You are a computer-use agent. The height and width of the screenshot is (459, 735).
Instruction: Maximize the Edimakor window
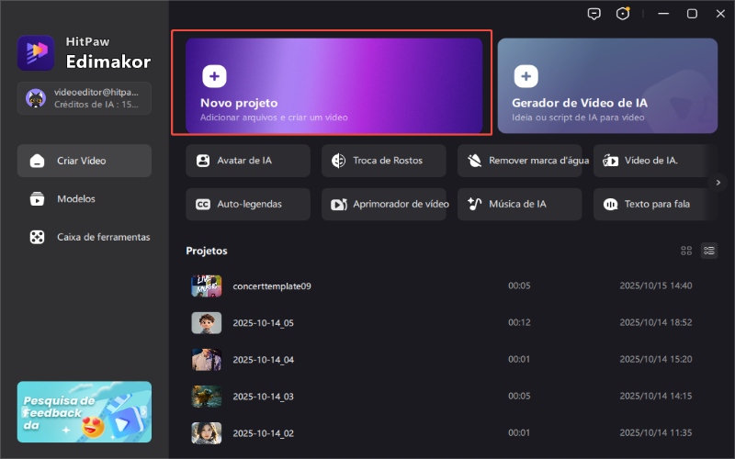[x=692, y=14]
